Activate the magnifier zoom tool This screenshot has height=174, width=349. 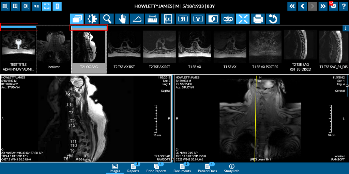pyautogui.click(x=107, y=19)
